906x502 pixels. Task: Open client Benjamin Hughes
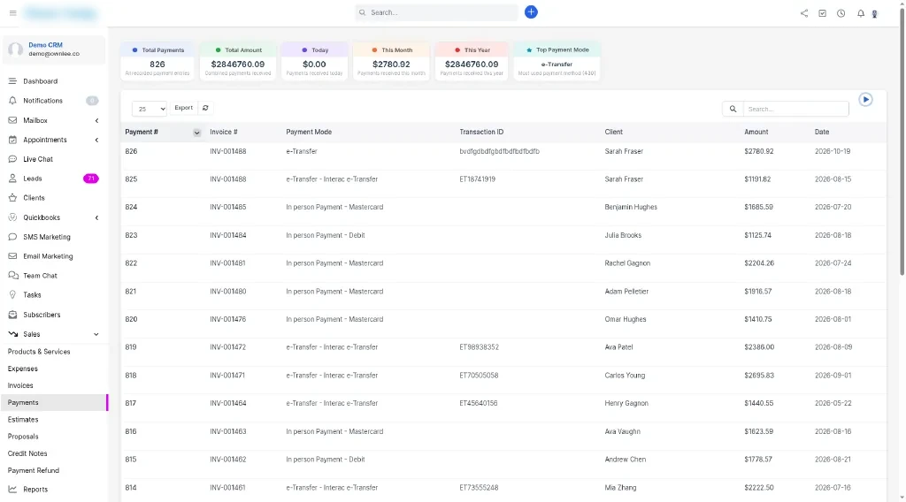coord(630,207)
